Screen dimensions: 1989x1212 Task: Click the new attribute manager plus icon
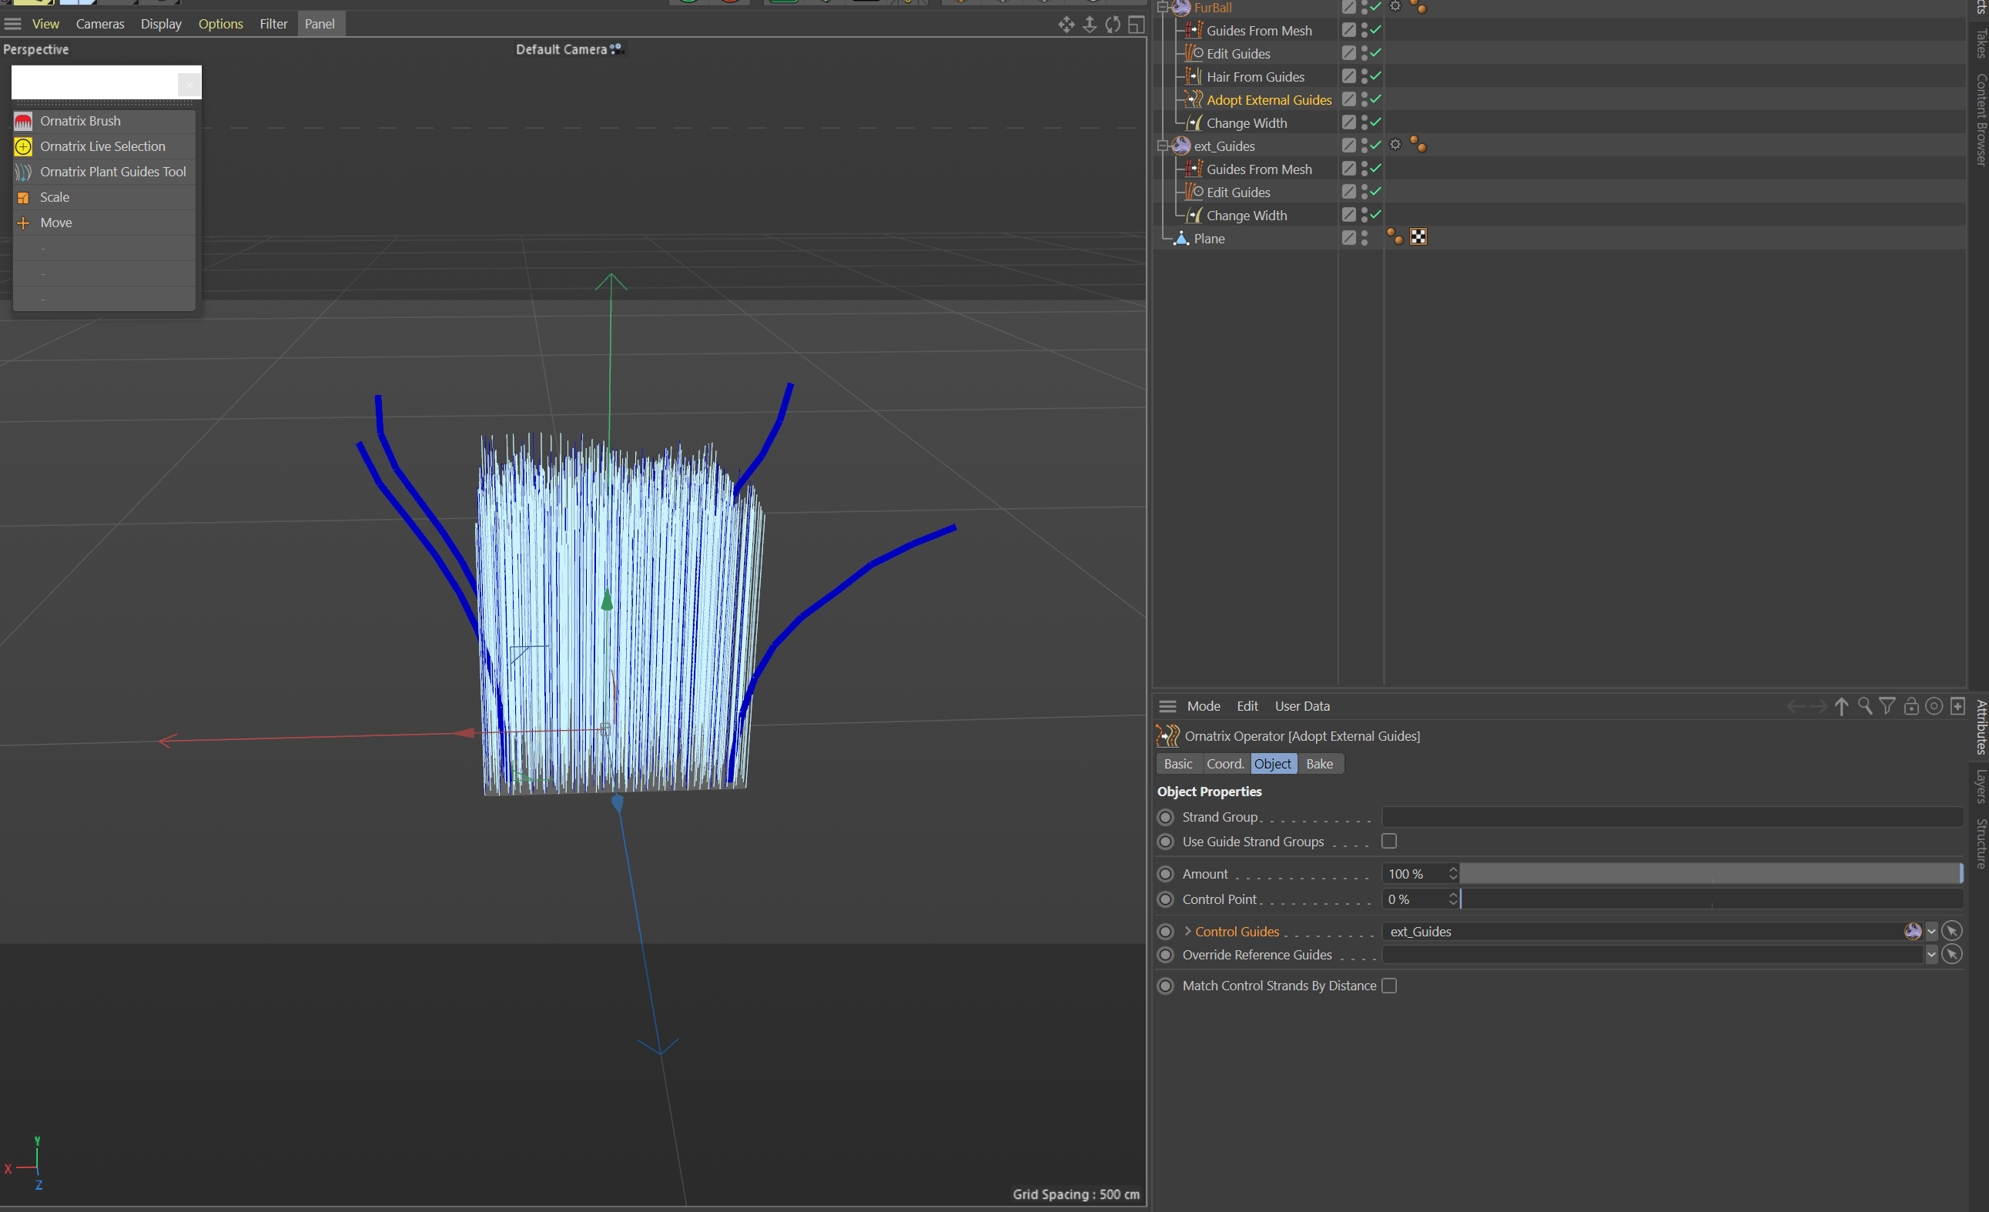click(x=1957, y=707)
